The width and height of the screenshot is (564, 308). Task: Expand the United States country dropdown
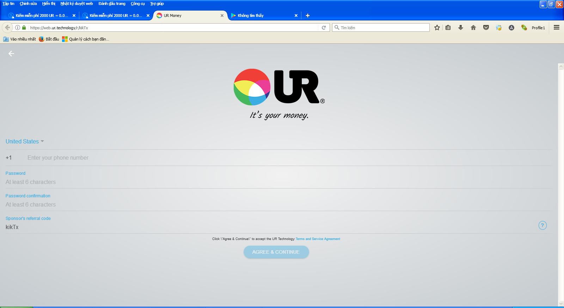tap(25, 141)
